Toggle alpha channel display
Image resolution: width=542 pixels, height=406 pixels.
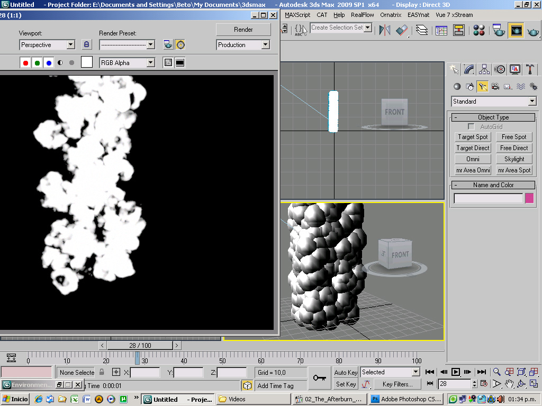click(60, 63)
